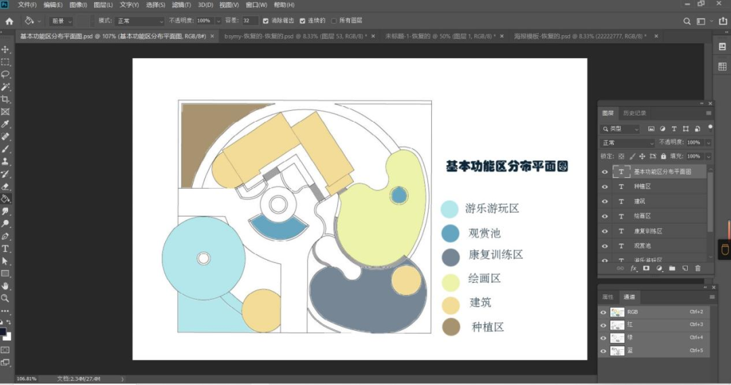Switch to the 历史记录 panel tab
The height and width of the screenshot is (385, 731).
click(634, 113)
